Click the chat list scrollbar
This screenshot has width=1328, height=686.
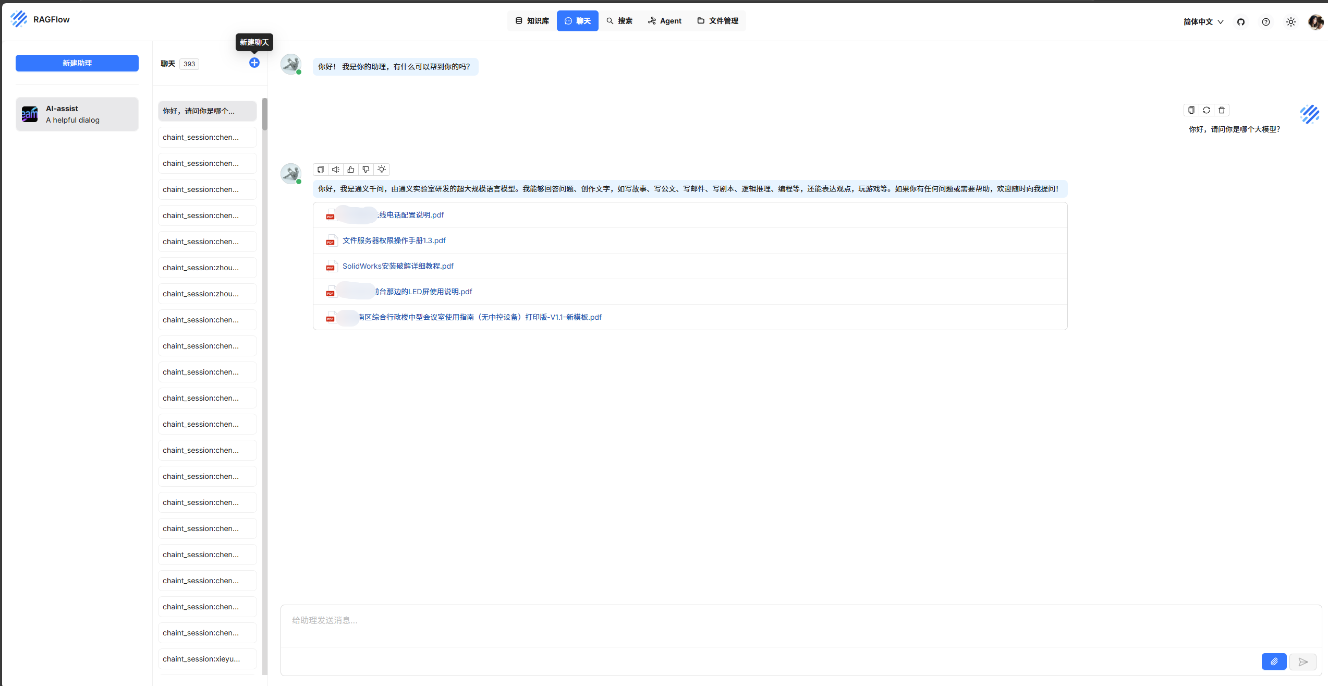[x=265, y=114]
